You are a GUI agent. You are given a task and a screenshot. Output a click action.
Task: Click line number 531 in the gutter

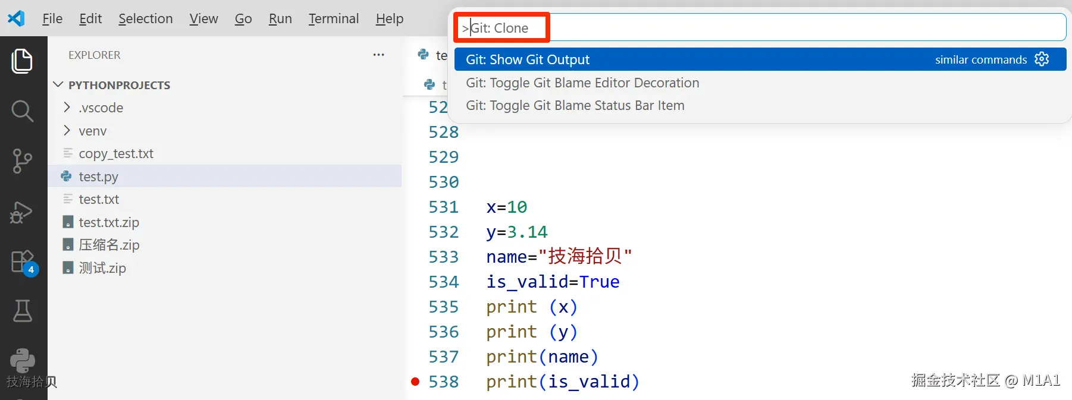pyautogui.click(x=444, y=207)
